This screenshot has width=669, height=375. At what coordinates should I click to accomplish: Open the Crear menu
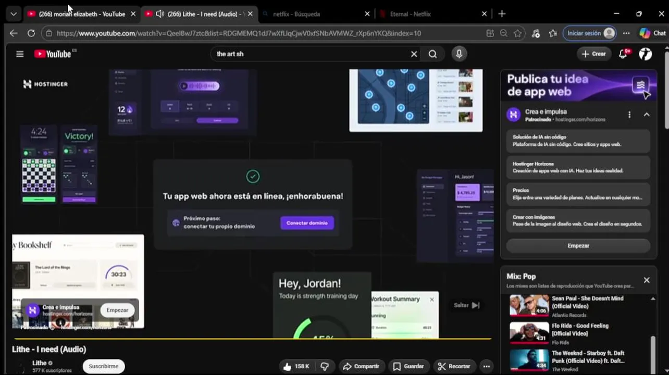pyautogui.click(x=593, y=54)
